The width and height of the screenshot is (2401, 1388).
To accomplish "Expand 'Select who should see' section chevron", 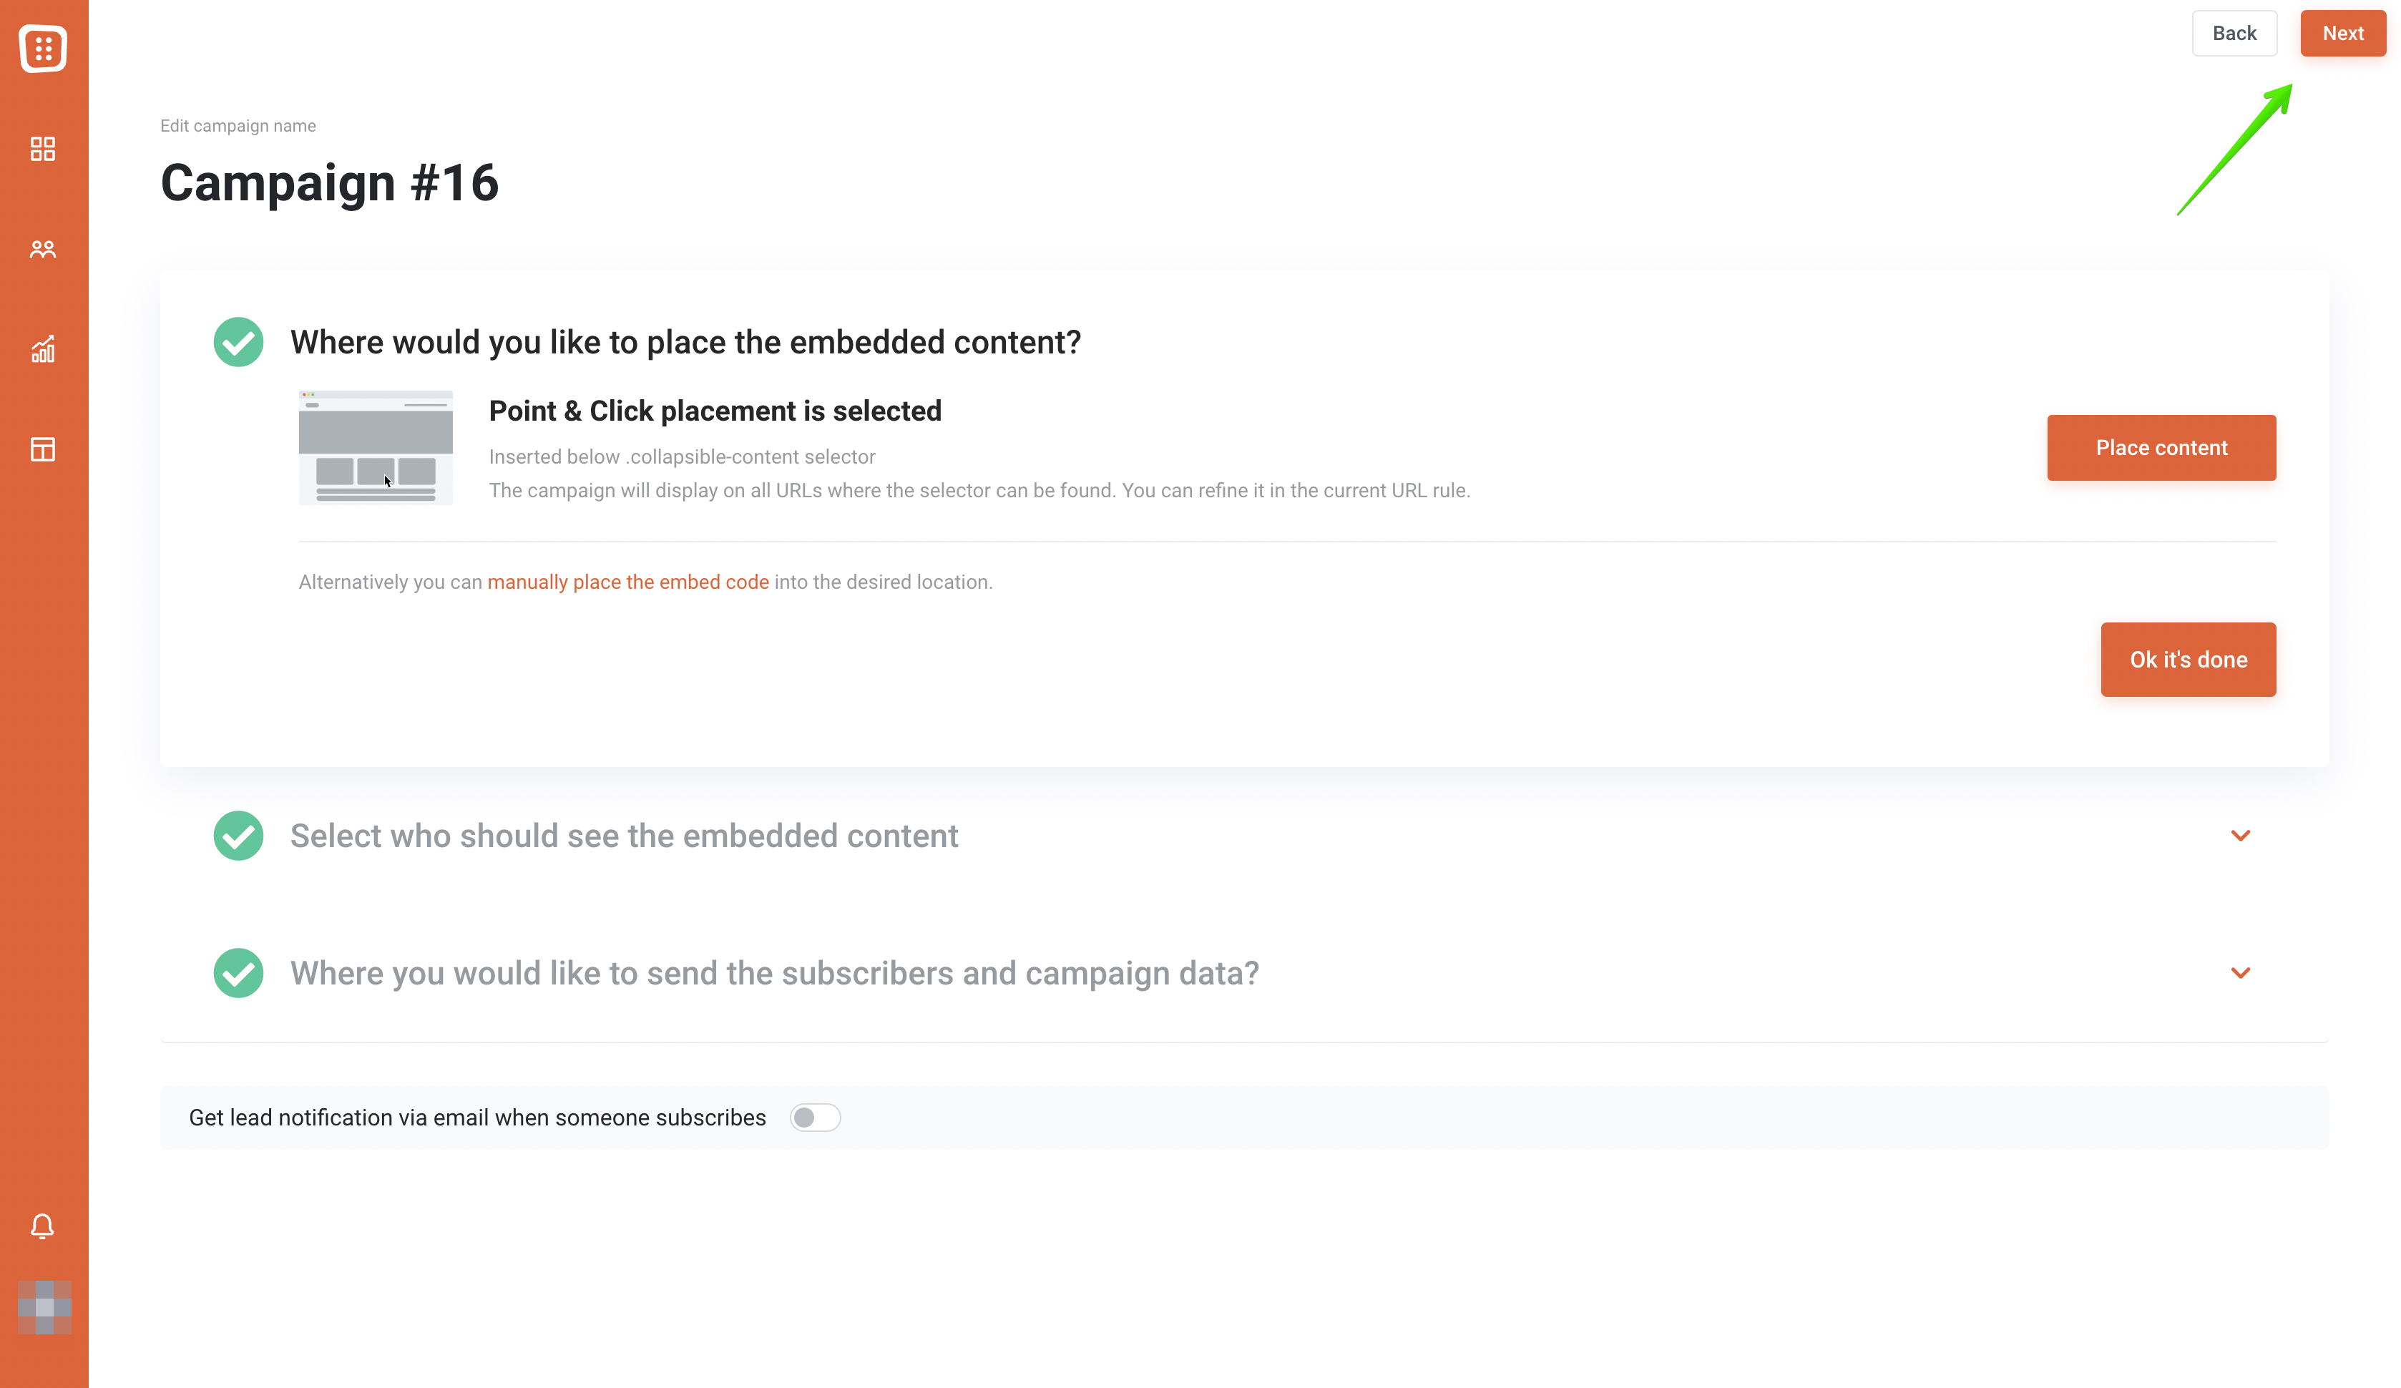I will 2241,836.
